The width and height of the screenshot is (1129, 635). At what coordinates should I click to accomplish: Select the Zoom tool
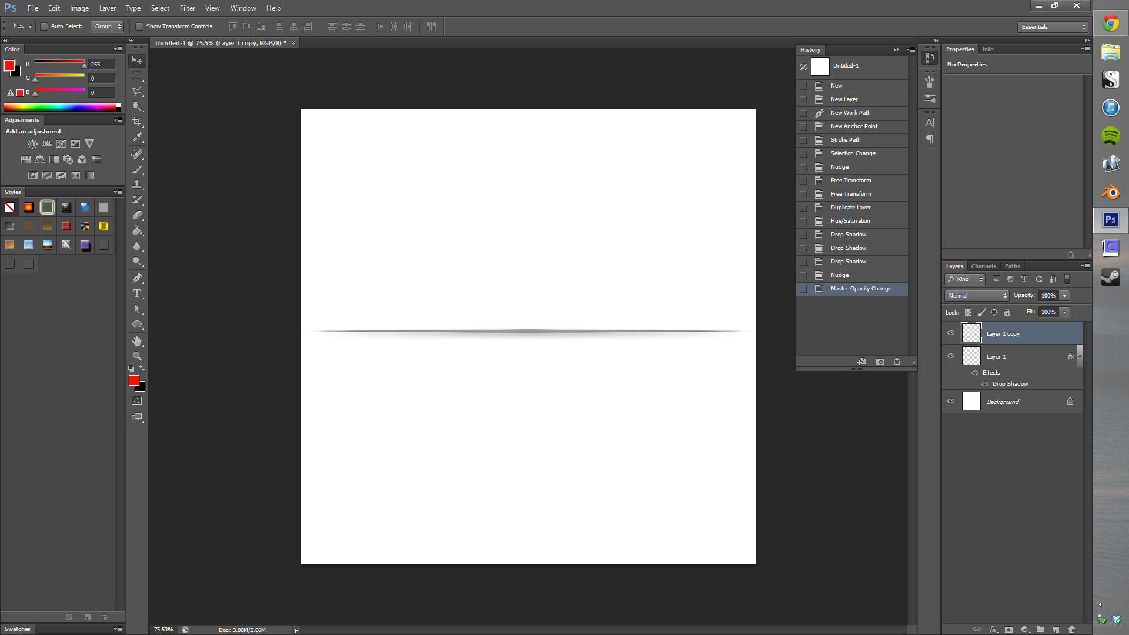pyautogui.click(x=137, y=357)
